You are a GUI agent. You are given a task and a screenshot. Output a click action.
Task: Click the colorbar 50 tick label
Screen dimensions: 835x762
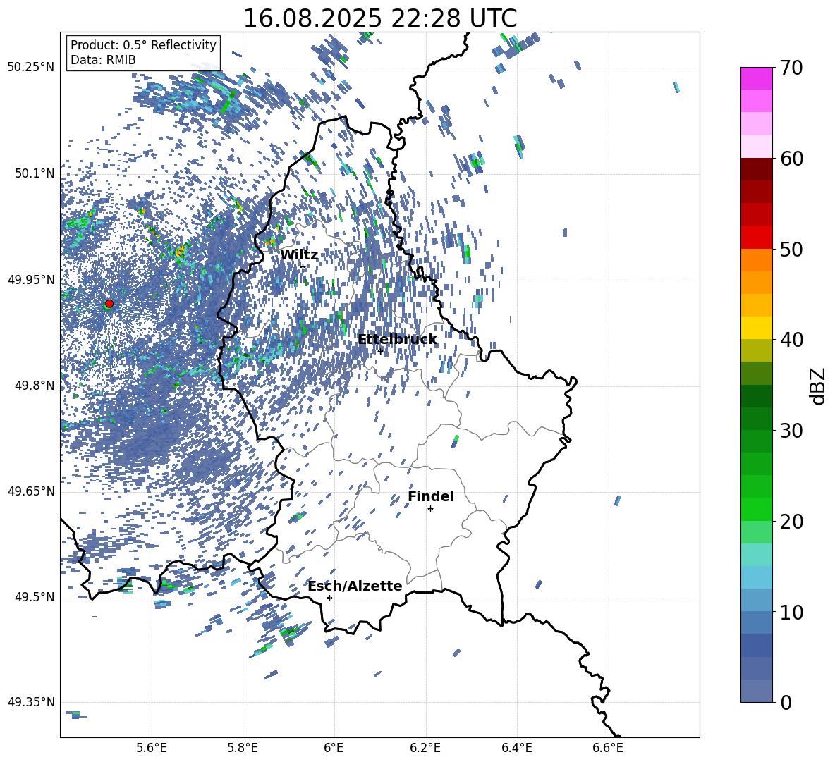791,249
